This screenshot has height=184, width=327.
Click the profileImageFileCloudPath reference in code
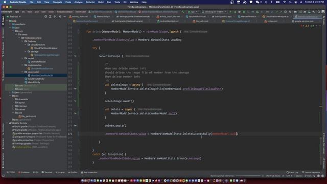[x=202, y=88]
